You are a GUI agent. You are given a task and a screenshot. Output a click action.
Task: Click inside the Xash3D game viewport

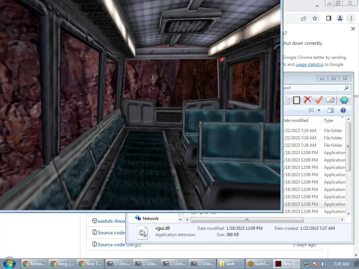(x=140, y=105)
